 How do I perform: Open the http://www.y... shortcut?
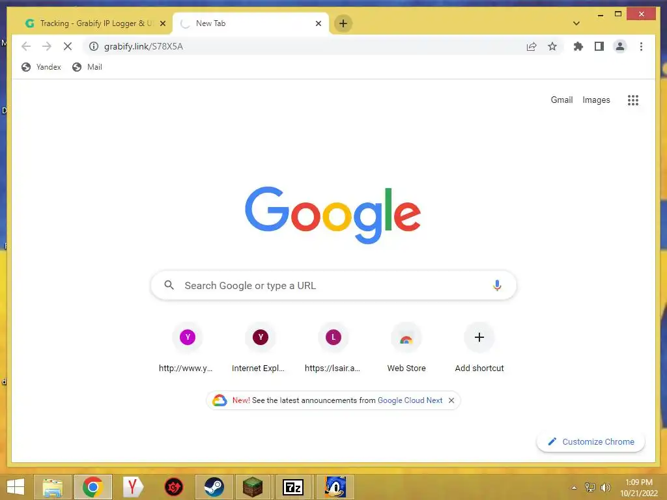click(187, 349)
